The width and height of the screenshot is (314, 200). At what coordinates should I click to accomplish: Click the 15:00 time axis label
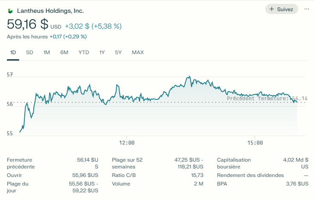click(x=254, y=142)
